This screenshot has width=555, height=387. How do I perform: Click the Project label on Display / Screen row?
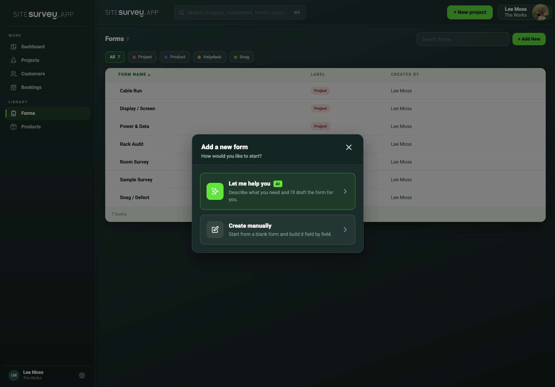pyautogui.click(x=320, y=109)
